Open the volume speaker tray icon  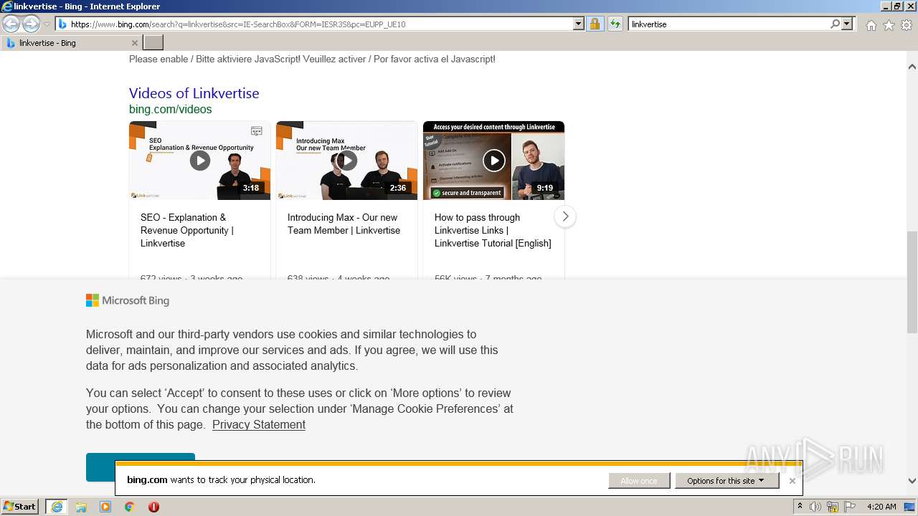pyautogui.click(x=815, y=507)
